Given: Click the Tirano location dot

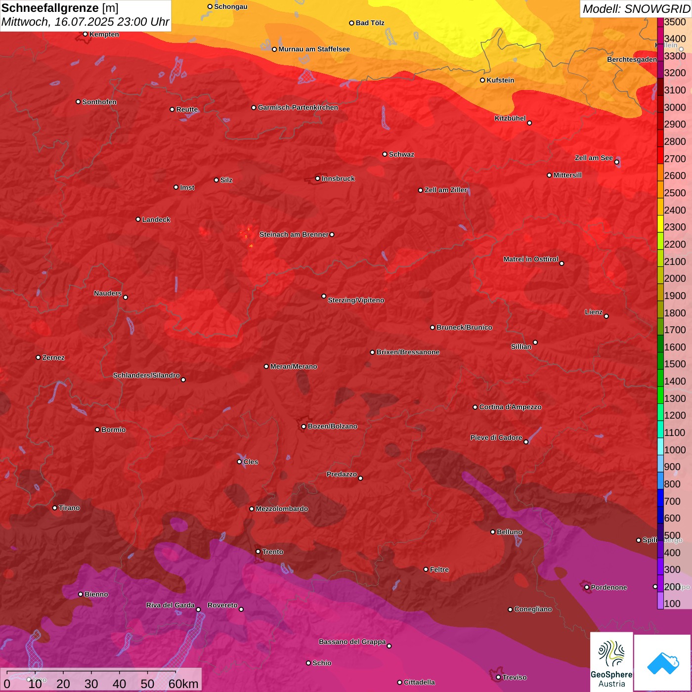Looking at the screenshot, I should click(x=55, y=508).
